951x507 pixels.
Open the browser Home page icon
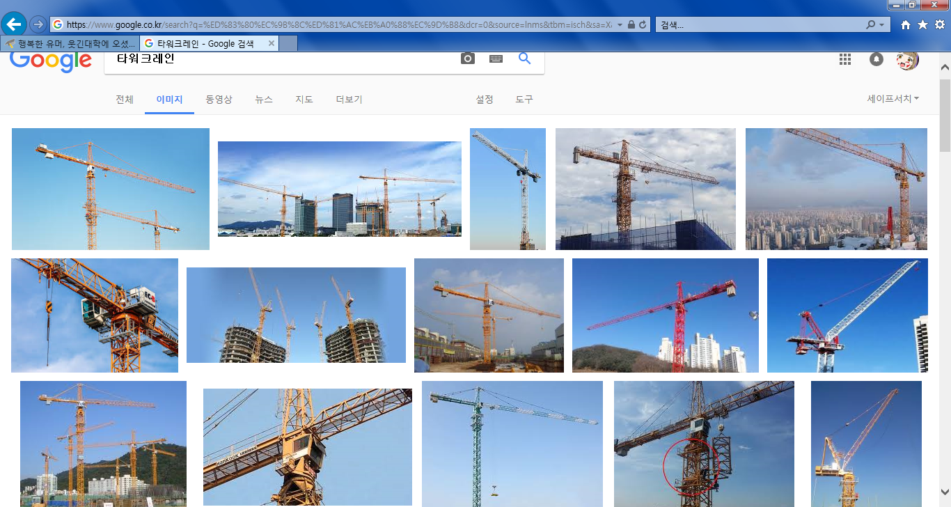click(x=906, y=24)
